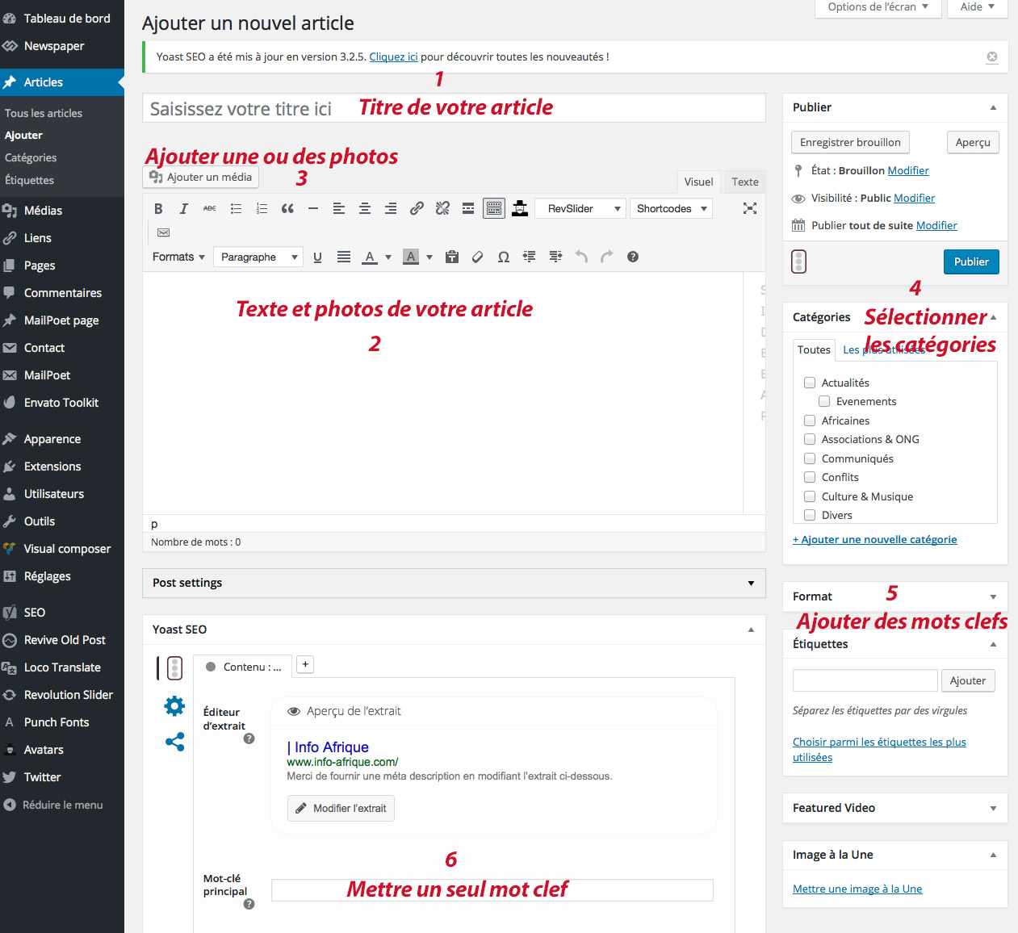Apply italic formatting in the toolbar
The image size is (1018, 933).
[184, 209]
